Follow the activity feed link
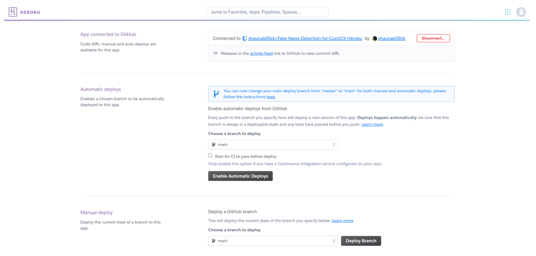 261,53
